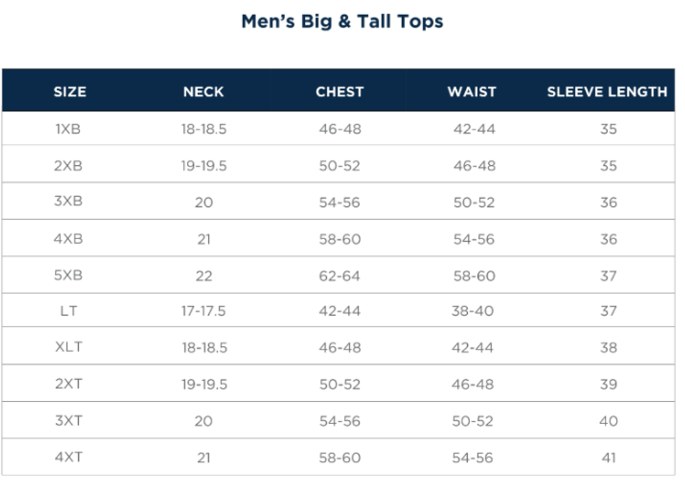This screenshot has height=481, width=685.
Task: Click the 2XT size label
Action: coord(68,384)
